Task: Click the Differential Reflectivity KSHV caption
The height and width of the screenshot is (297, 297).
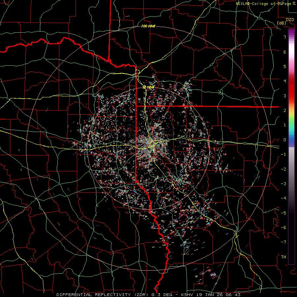Action: coord(148,295)
